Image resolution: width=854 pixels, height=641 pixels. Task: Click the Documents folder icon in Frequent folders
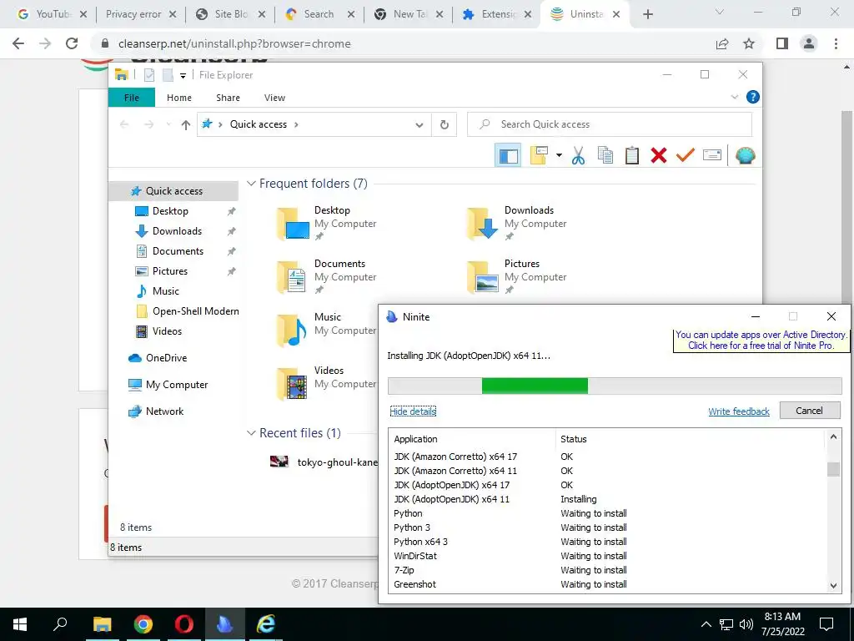(x=293, y=277)
